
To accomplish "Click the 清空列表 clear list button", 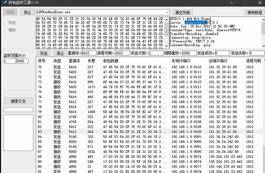I will pyautogui.click(x=182, y=12).
